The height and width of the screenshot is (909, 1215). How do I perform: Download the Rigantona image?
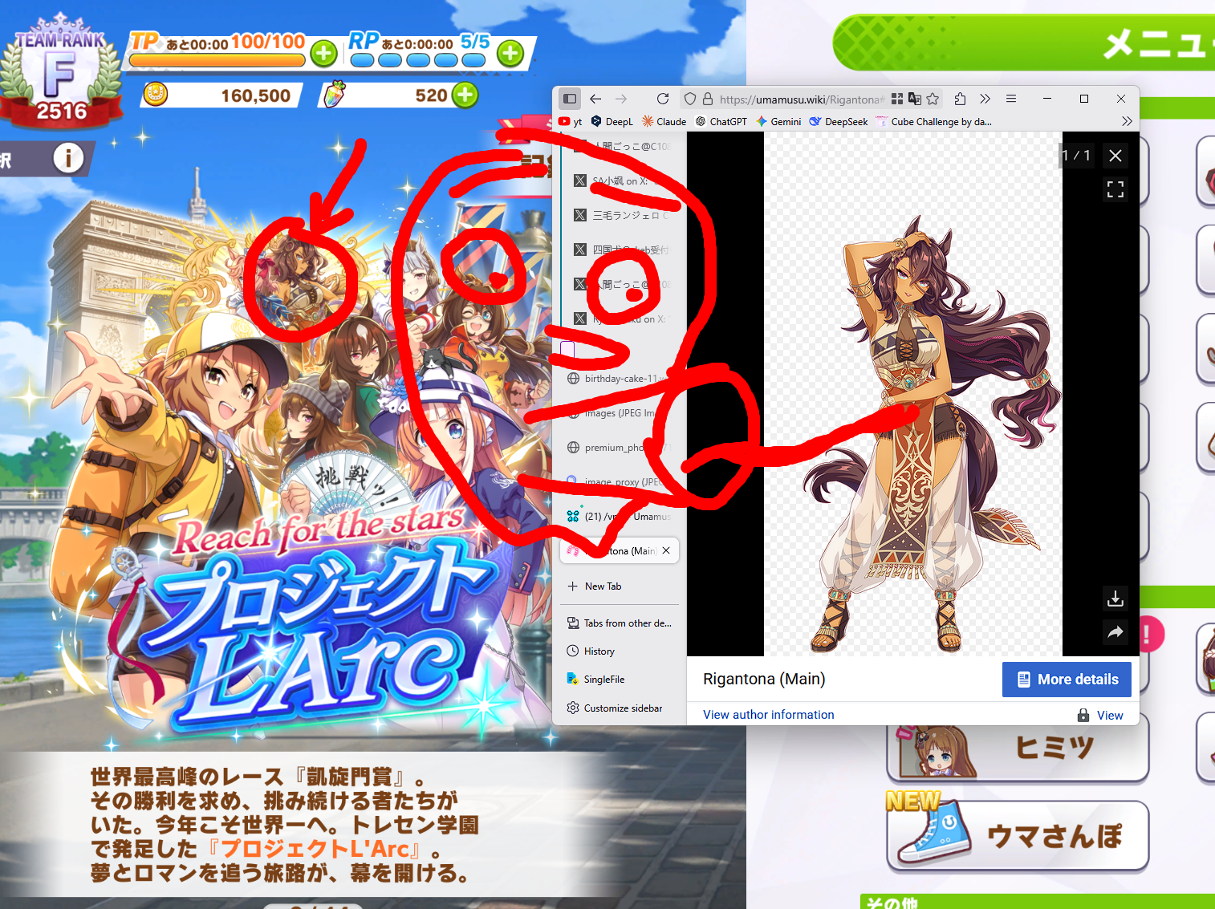[x=1115, y=599]
